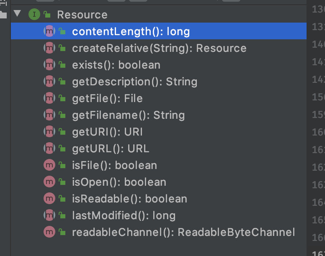Open getDescription(): String method

click(x=134, y=82)
